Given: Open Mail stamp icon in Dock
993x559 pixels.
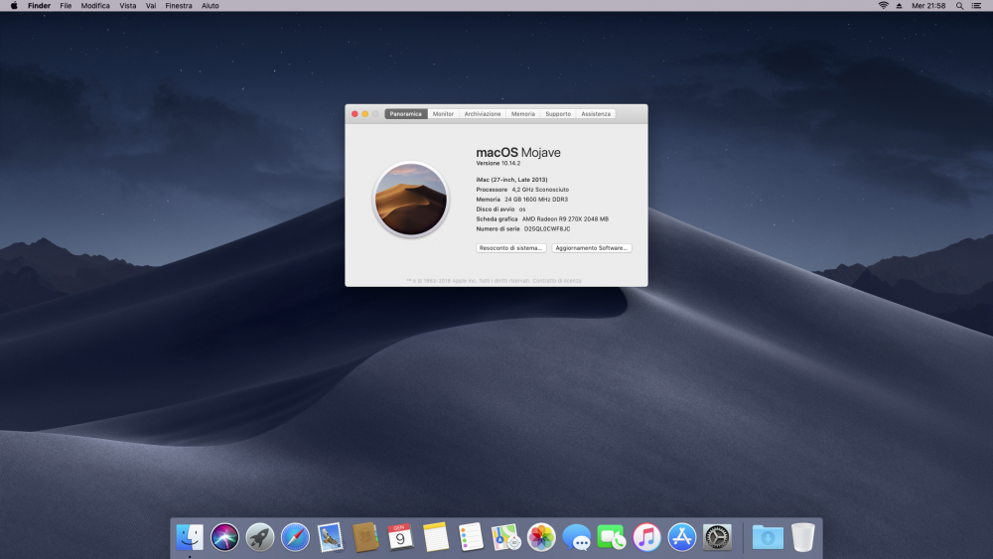Looking at the screenshot, I should coord(330,537).
